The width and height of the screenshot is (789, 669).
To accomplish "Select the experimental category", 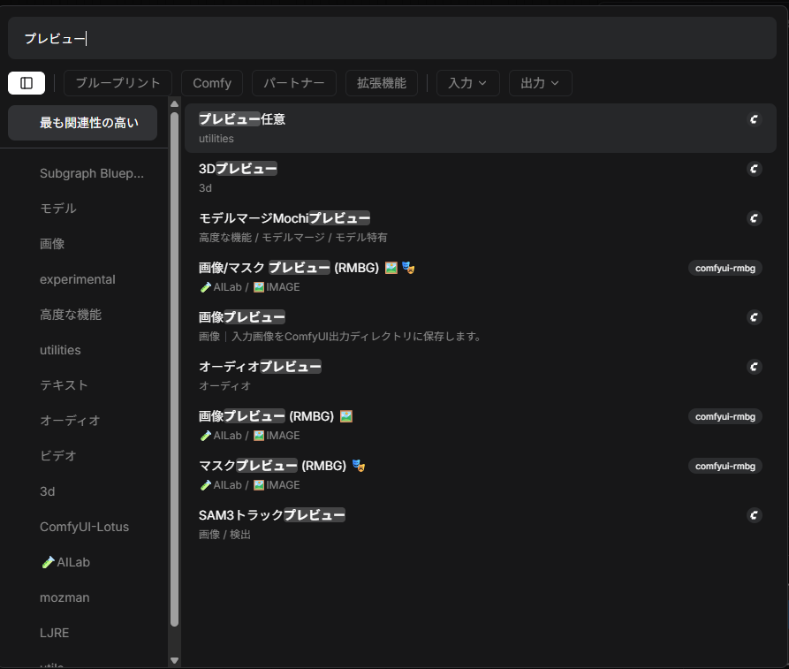I will pyautogui.click(x=82, y=279).
